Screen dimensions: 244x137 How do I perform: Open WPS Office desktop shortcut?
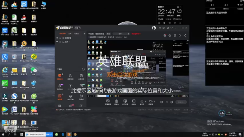5,32
